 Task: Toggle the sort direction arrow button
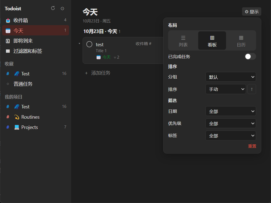[252, 89]
